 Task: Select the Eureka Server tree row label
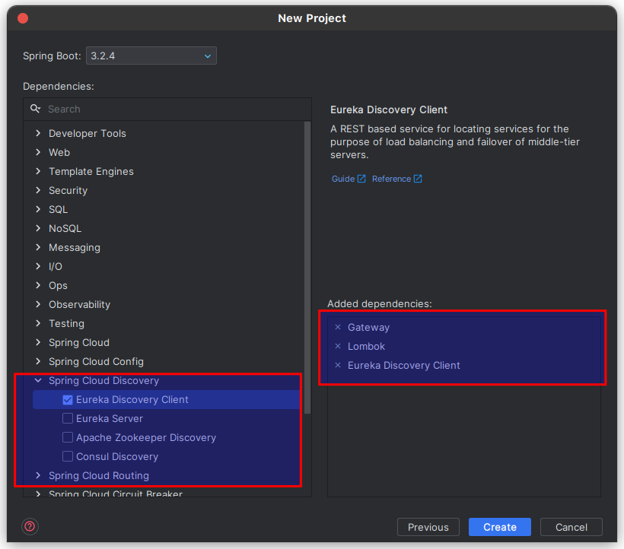[110, 419]
